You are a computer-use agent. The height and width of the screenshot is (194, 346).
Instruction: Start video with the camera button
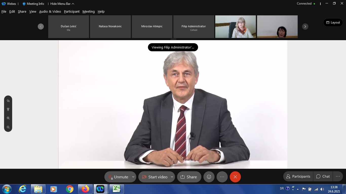click(x=155, y=177)
